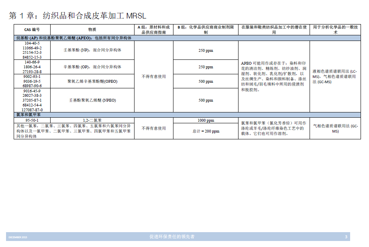Select the 1000 ppm limit cell
Viewport: 369px width, 247px height.
206,120
